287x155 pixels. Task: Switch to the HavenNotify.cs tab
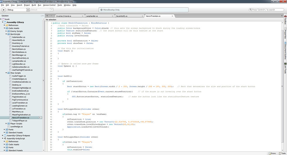coord(129,16)
